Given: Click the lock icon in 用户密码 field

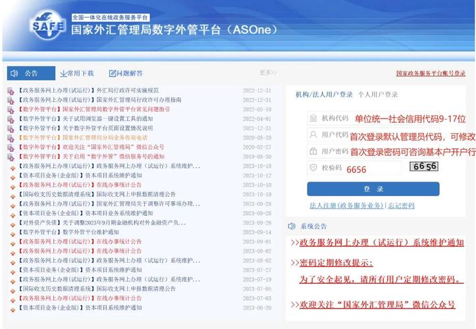Looking at the screenshot, I should pyautogui.click(x=313, y=151).
